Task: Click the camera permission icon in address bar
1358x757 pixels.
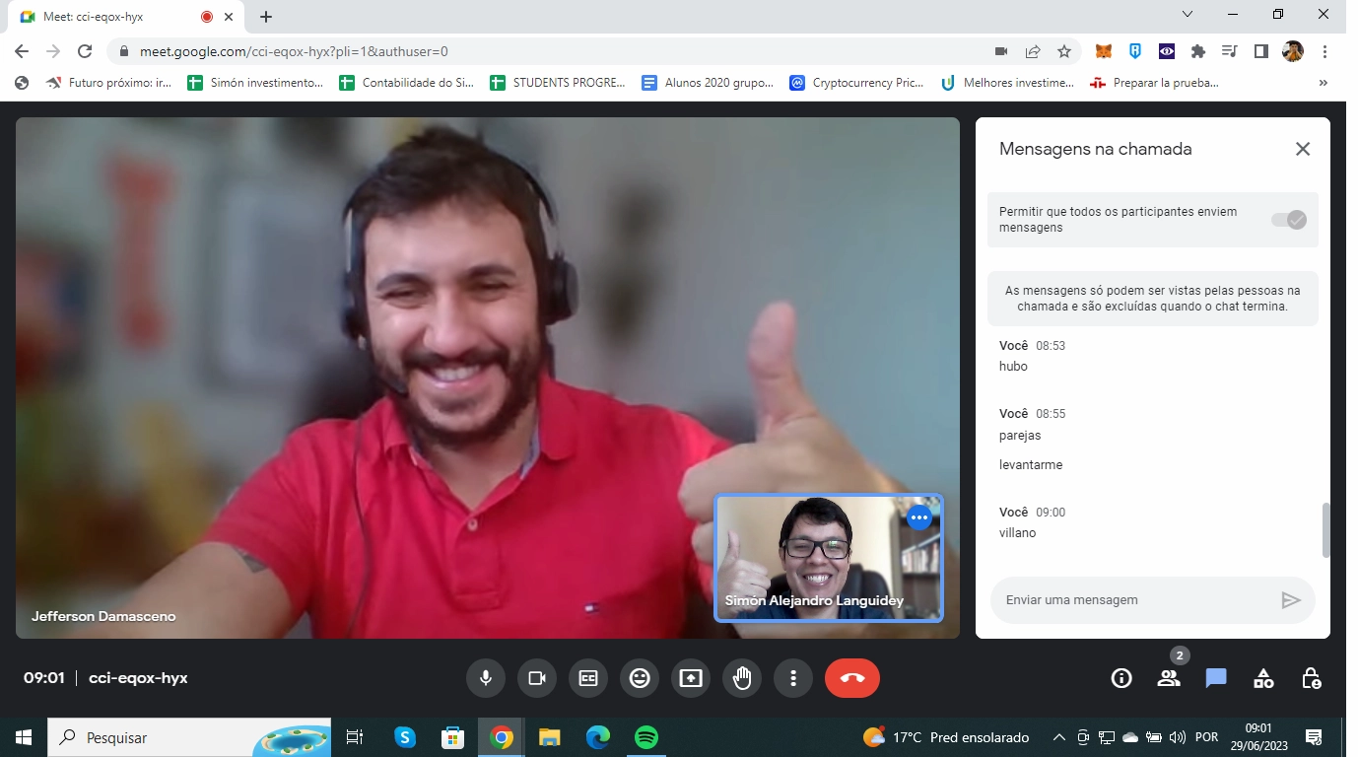Action: click(1001, 51)
